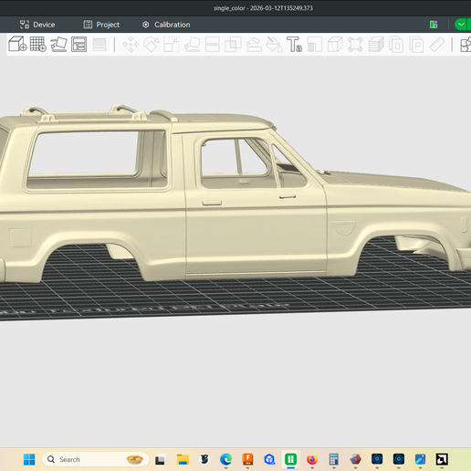
Task: Select the Text shape tool
Action: (x=294, y=45)
